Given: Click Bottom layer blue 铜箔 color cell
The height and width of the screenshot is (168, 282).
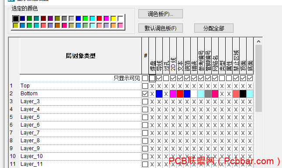Looking at the screenshot, I should pyautogui.click(x=187, y=94).
